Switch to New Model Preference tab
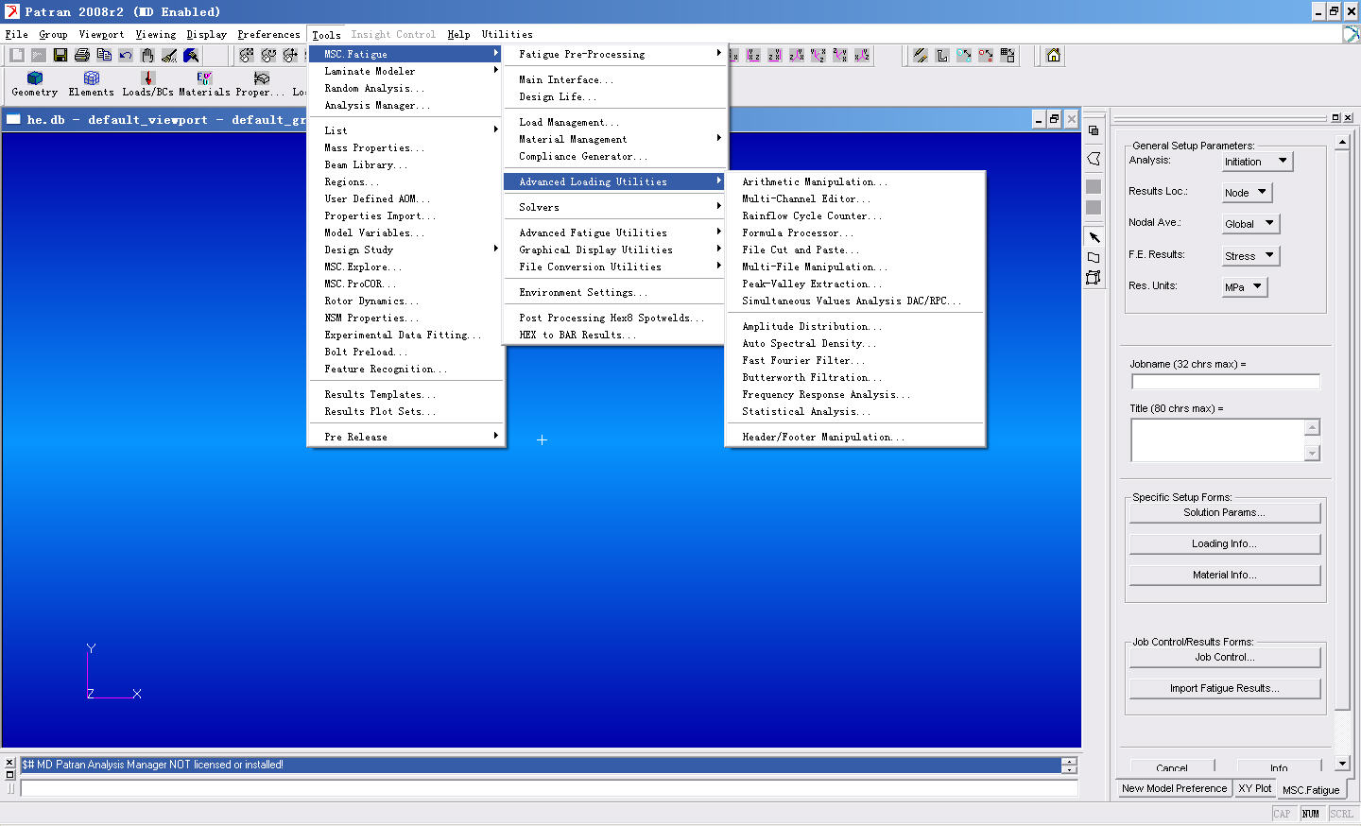1361x826 pixels. click(x=1174, y=788)
